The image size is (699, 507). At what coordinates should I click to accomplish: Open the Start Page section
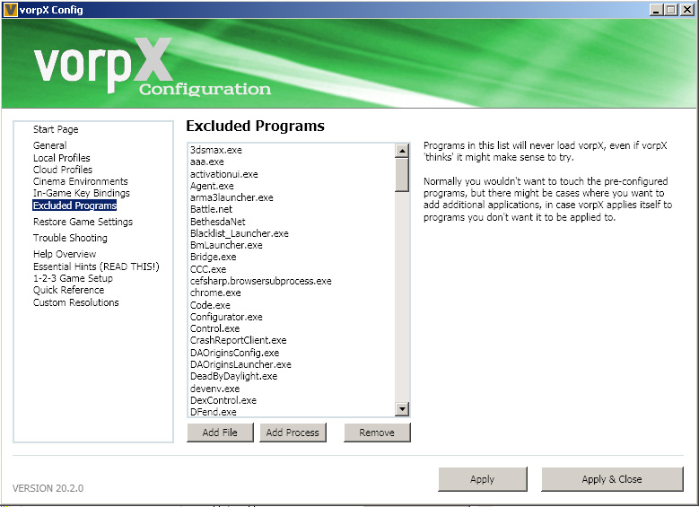coord(56,129)
